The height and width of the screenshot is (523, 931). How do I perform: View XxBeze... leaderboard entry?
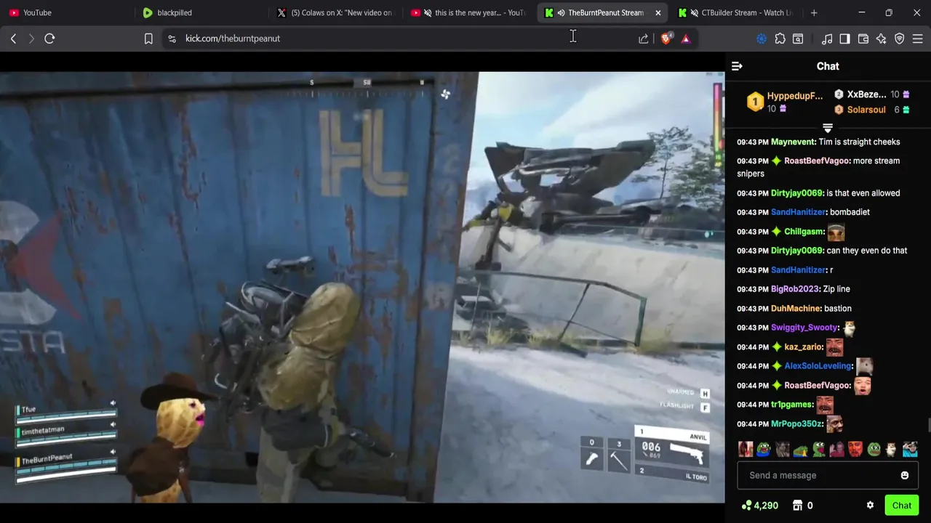click(871, 94)
